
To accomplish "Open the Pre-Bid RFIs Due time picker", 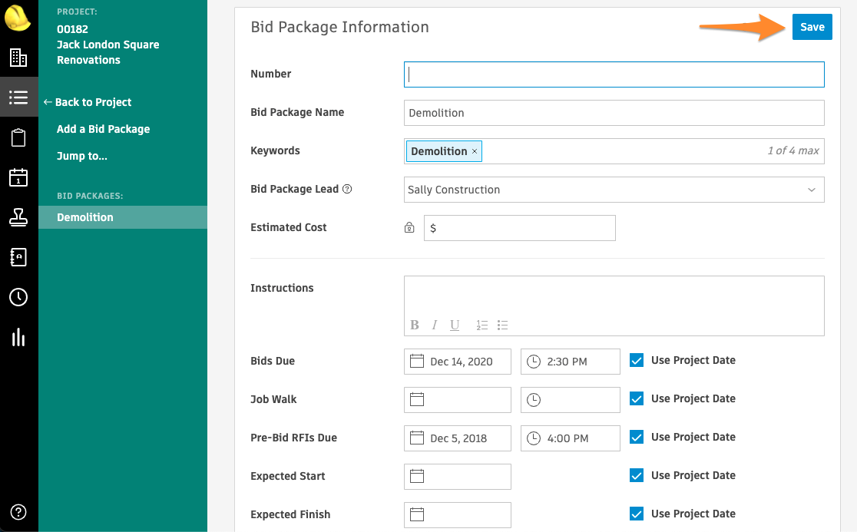I will pyautogui.click(x=570, y=438).
